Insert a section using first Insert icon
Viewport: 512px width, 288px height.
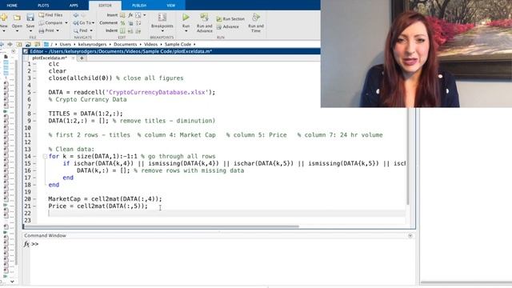(x=122, y=15)
